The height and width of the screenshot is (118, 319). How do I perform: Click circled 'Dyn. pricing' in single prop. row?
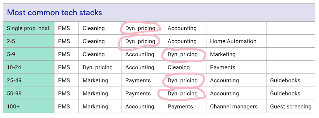click(x=140, y=28)
